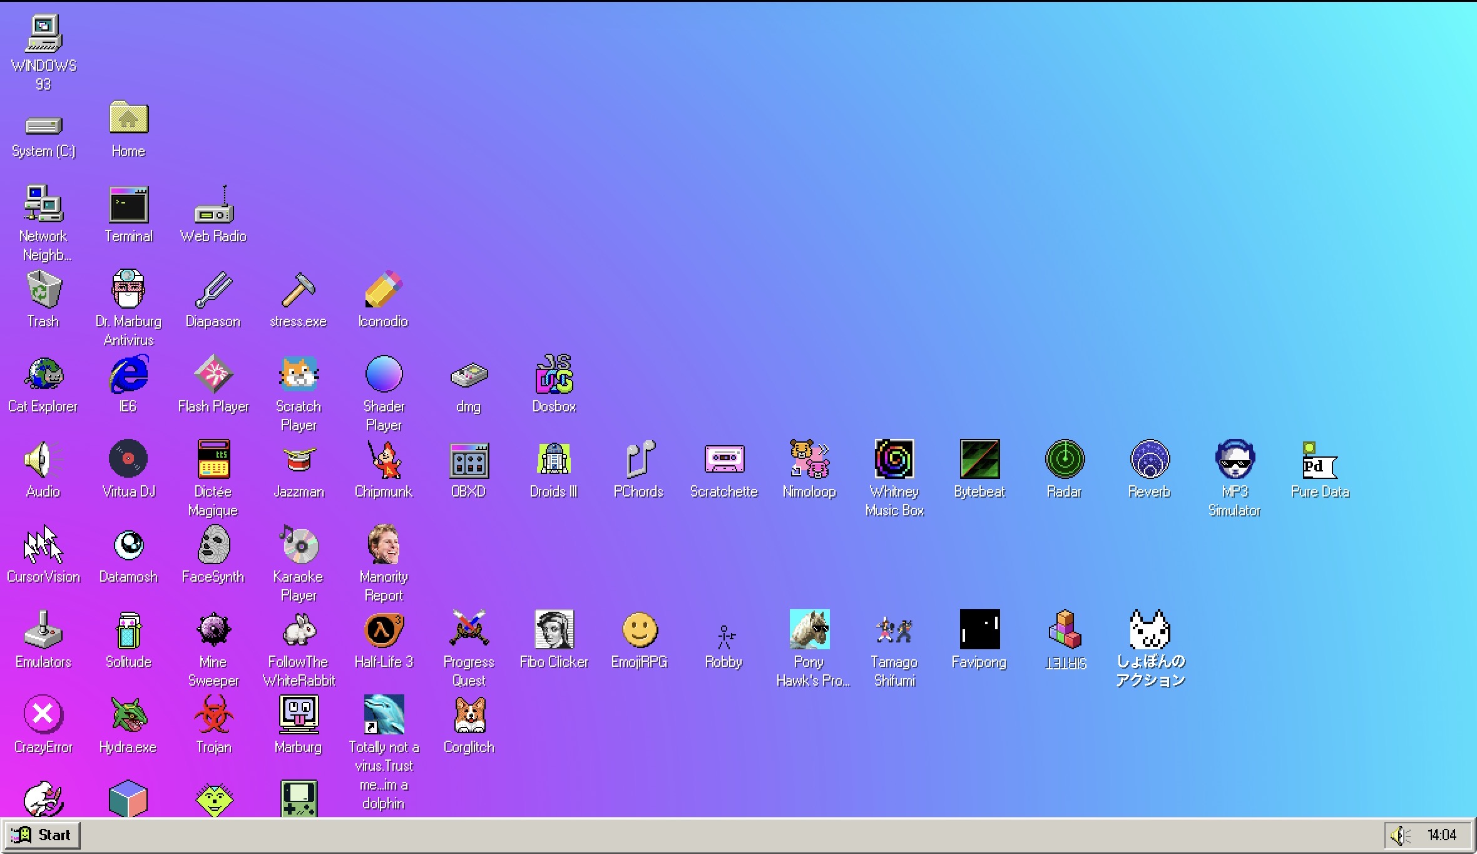Open the Dosbox icon
The image size is (1477, 854).
(x=554, y=374)
